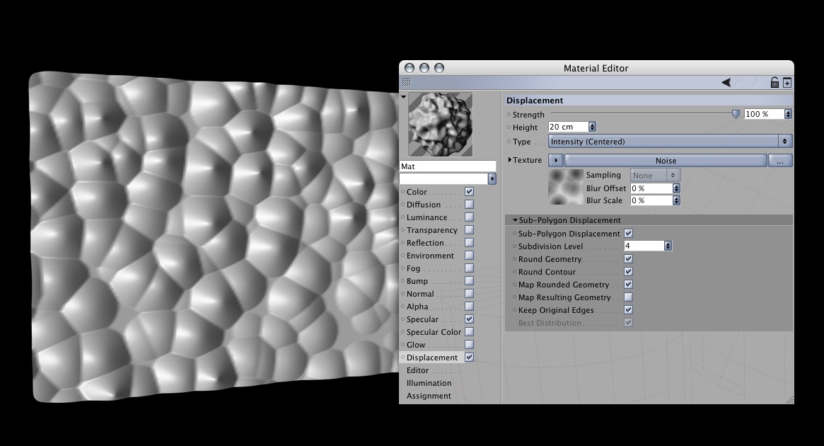Click the arrow button beside empty layer field
Screen dimensions: 824x446
click(492, 179)
